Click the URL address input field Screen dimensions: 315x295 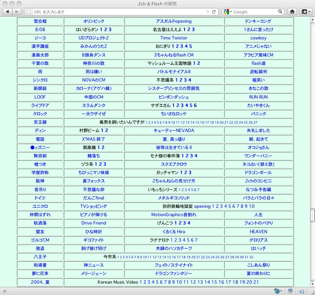(119, 12)
